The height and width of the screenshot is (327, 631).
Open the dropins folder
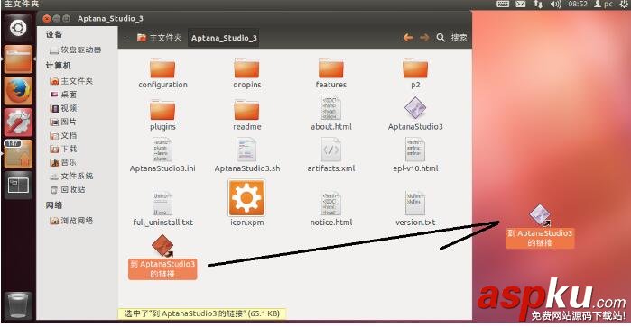coord(247,73)
